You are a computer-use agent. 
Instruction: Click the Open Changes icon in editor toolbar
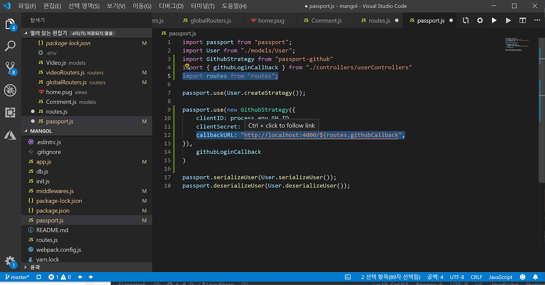coord(465,20)
